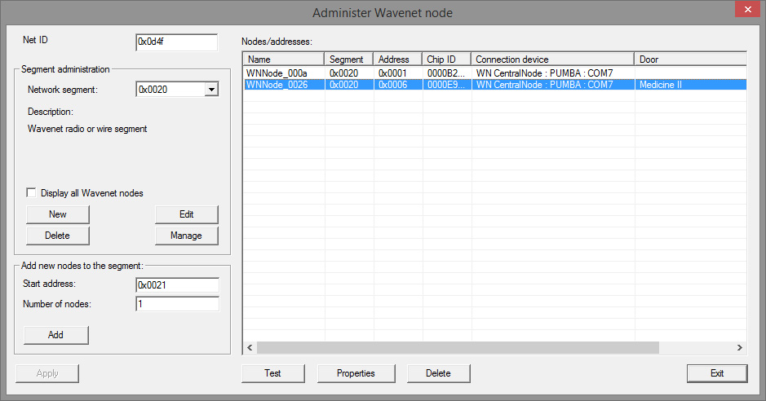Image resolution: width=766 pixels, height=401 pixels.
Task: Click the Connection device column header
Action: pyautogui.click(x=551, y=59)
